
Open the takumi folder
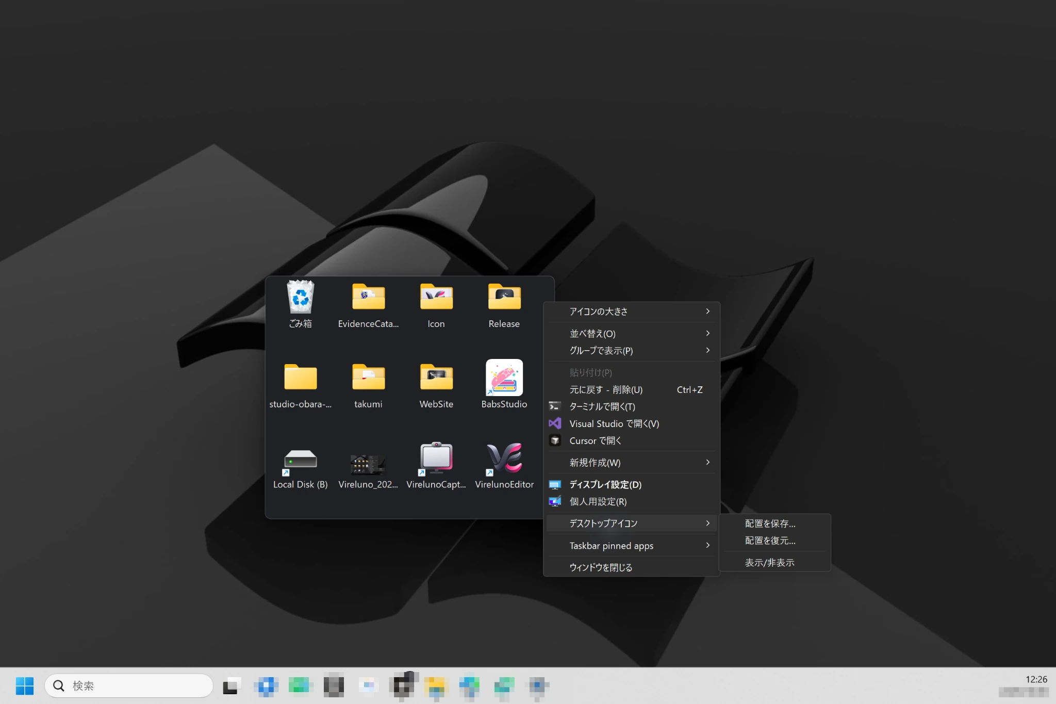[368, 385]
